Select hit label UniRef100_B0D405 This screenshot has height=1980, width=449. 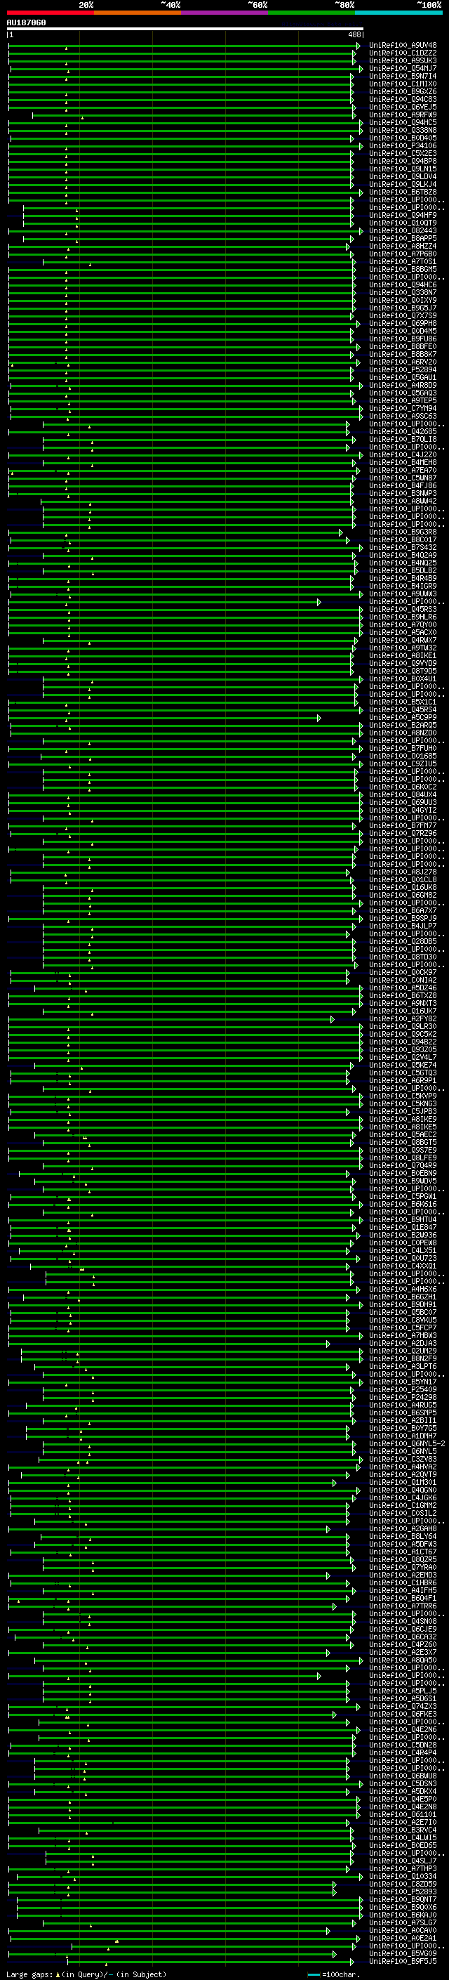(x=403, y=138)
